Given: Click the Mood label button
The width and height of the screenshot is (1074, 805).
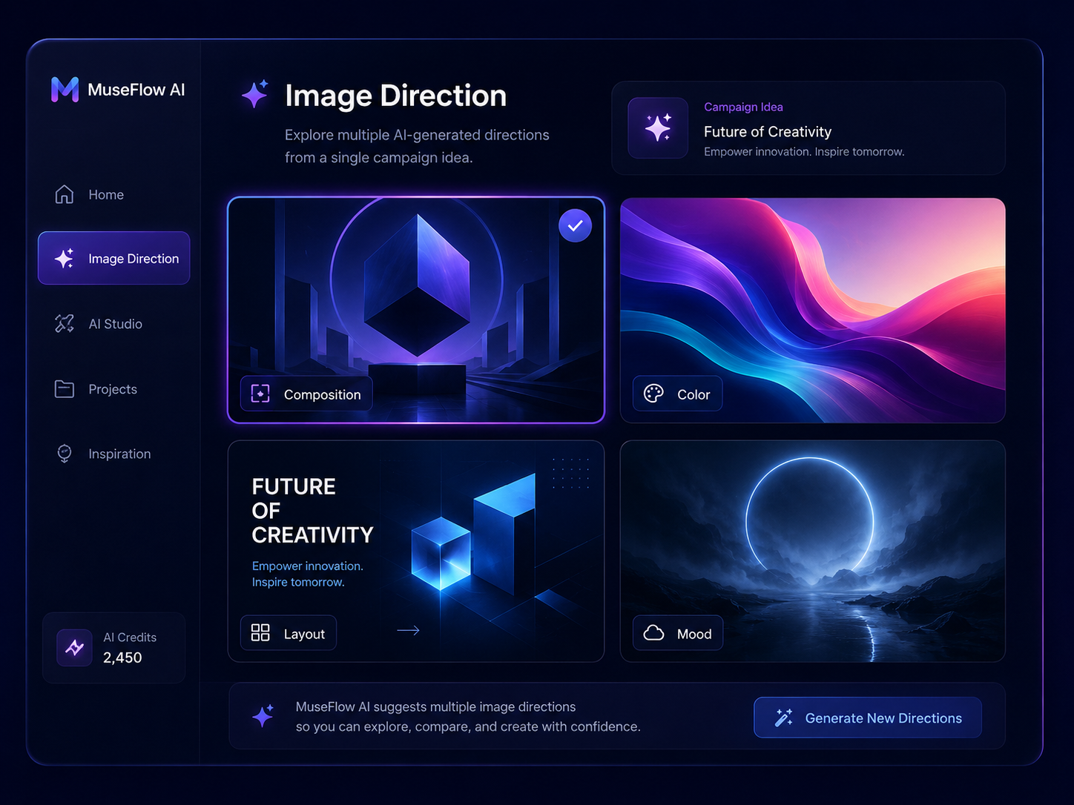Looking at the screenshot, I should point(678,632).
